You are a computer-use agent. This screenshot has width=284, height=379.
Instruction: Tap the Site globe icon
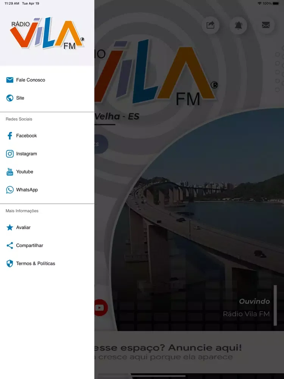pos(10,98)
